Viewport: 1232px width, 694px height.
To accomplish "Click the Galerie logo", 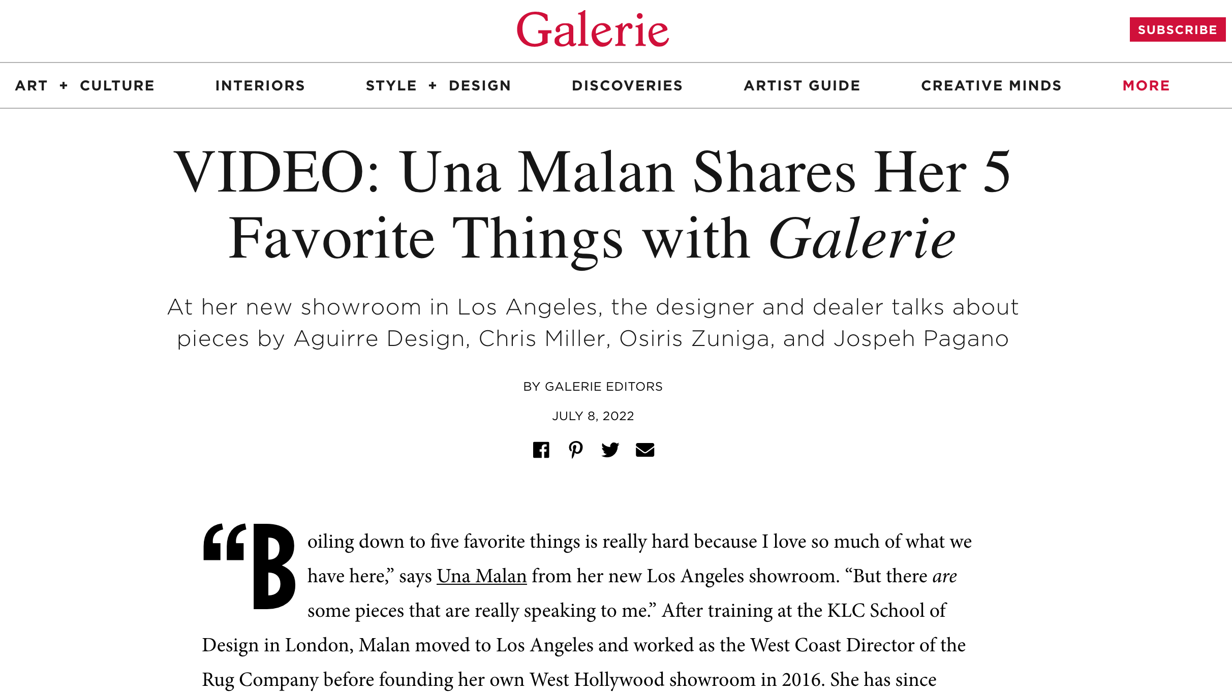I will [593, 29].
